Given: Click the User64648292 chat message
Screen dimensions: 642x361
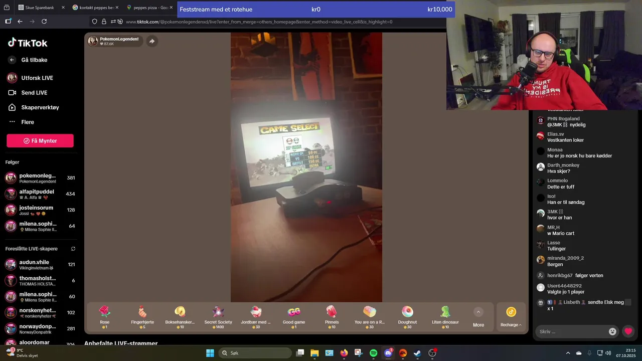Looking at the screenshot, I should tap(566, 292).
